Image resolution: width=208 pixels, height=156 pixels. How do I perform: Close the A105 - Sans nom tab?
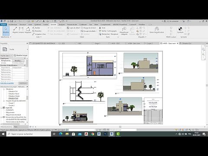pyautogui.click(x=178, y=43)
